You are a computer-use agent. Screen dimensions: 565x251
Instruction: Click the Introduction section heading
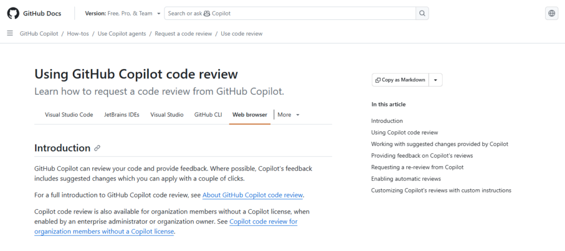coord(62,148)
